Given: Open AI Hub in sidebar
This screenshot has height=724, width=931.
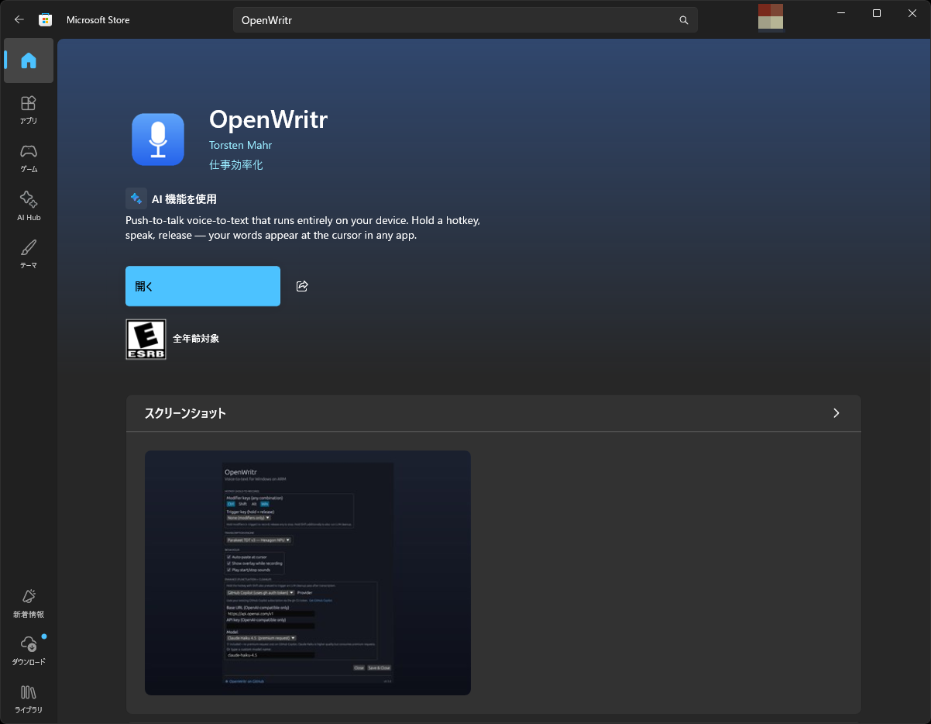Looking at the screenshot, I should 29,205.
